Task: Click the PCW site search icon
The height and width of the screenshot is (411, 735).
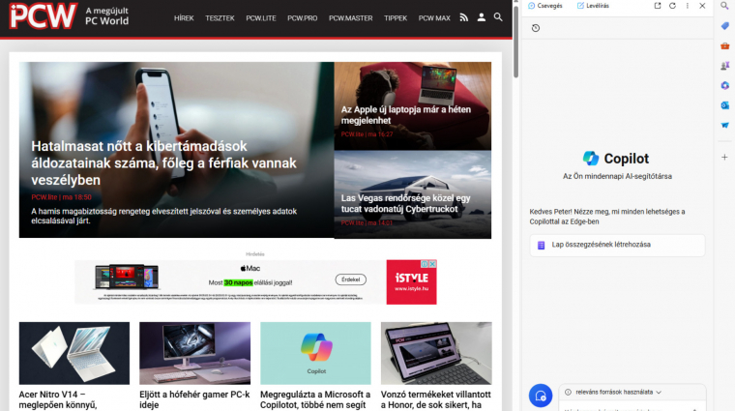Action: 498,17
